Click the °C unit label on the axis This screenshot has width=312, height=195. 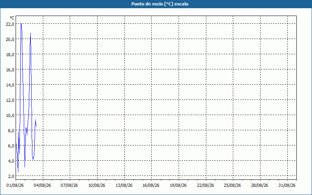coord(12,18)
